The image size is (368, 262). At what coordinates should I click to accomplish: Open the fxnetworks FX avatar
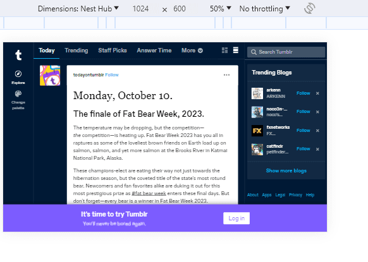pyautogui.click(x=257, y=131)
